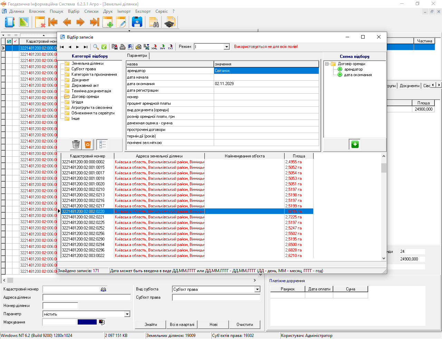The height and width of the screenshot is (339, 442).
Task: Open the 'Вид суб'єкта' combo box
Action: (257, 289)
